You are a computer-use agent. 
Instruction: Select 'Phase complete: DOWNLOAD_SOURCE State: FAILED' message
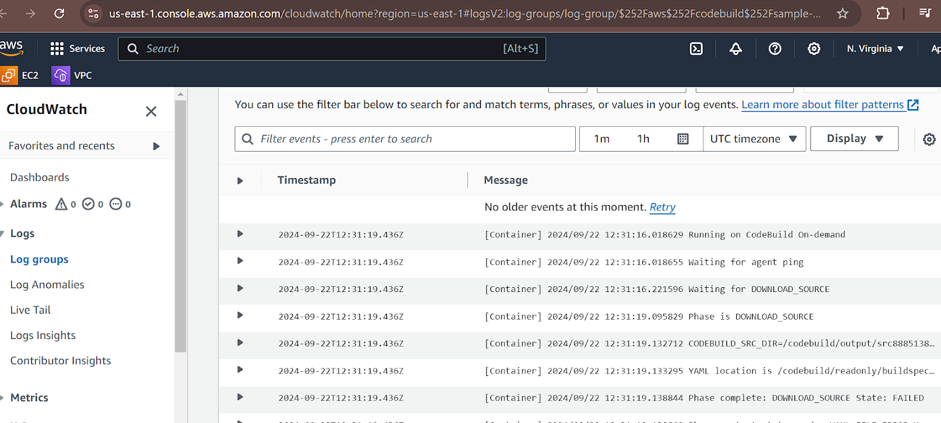tap(704, 398)
